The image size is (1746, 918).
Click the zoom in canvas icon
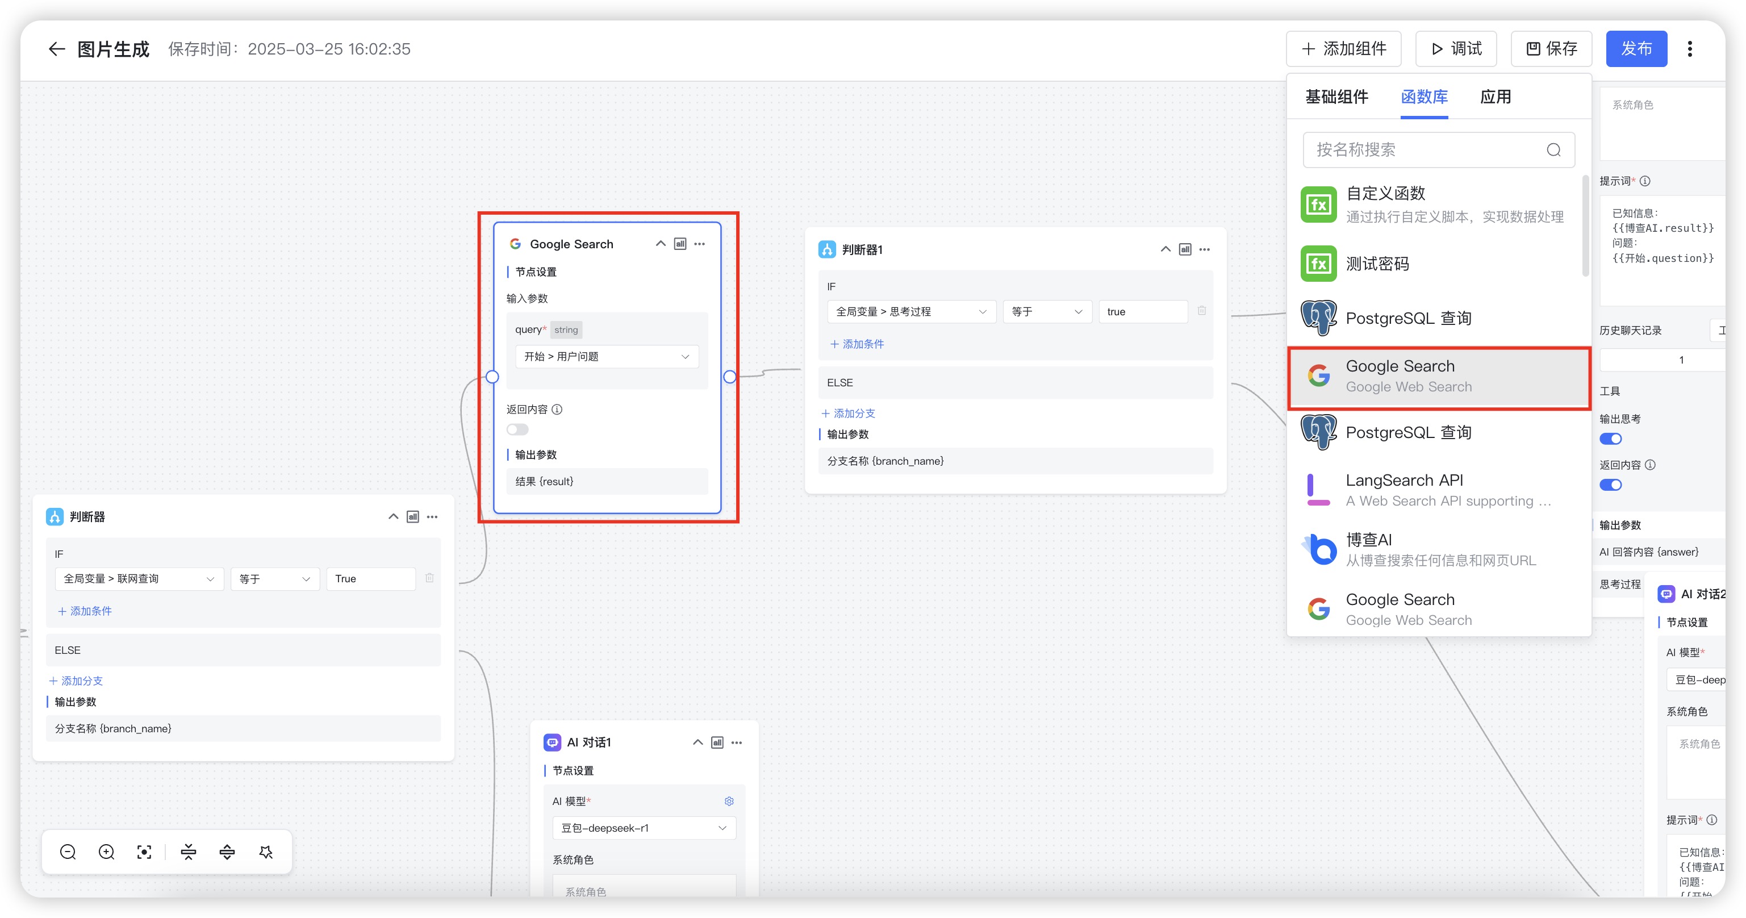[106, 852]
